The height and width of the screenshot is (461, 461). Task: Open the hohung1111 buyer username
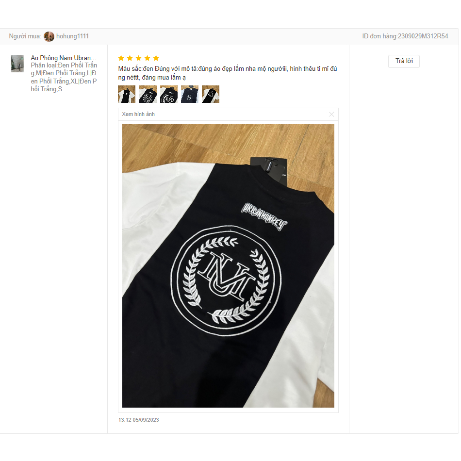[72, 36]
